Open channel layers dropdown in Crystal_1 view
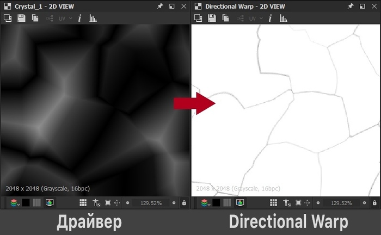 (x=15, y=203)
